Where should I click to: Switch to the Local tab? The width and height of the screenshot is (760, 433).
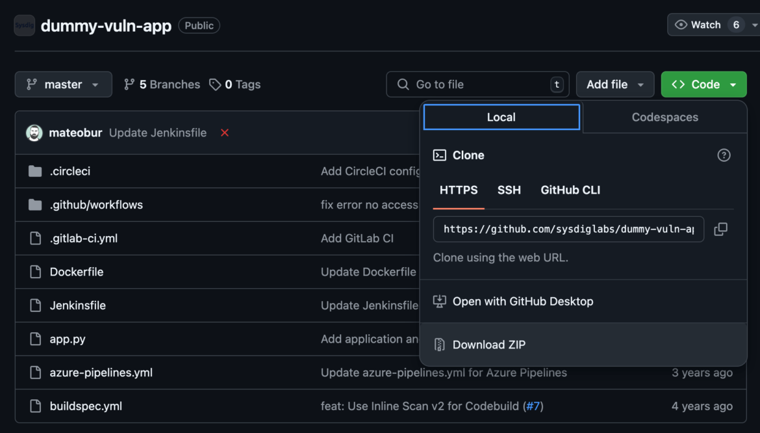pos(501,117)
